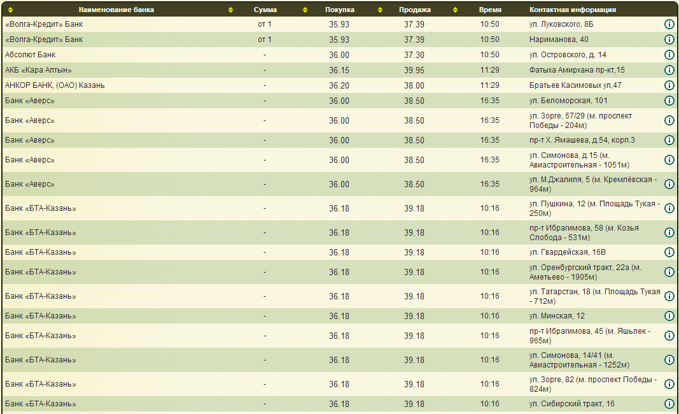Click the Наименование банка column header
Screen dimensions: 679x414
click(x=116, y=10)
